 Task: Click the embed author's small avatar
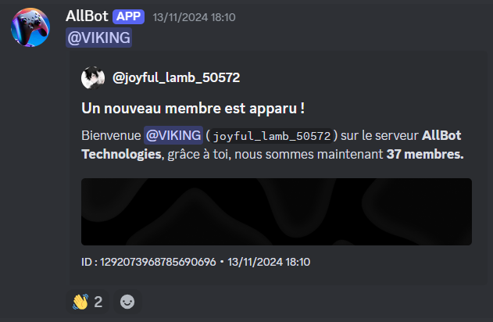(93, 77)
